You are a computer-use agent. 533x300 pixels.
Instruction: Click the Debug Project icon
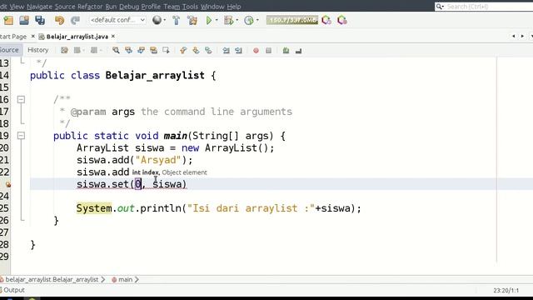point(228,20)
